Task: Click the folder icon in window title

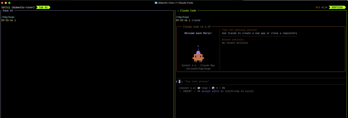Action: pos(156,3)
